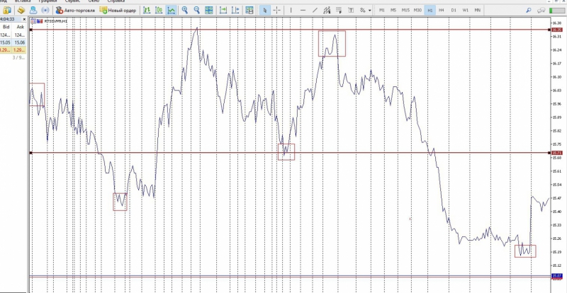Switch timeframe to M30

pyautogui.click(x=417, y=11)
